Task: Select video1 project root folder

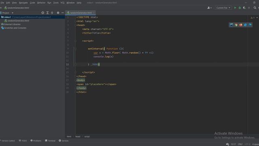Action: pos(32,17)
